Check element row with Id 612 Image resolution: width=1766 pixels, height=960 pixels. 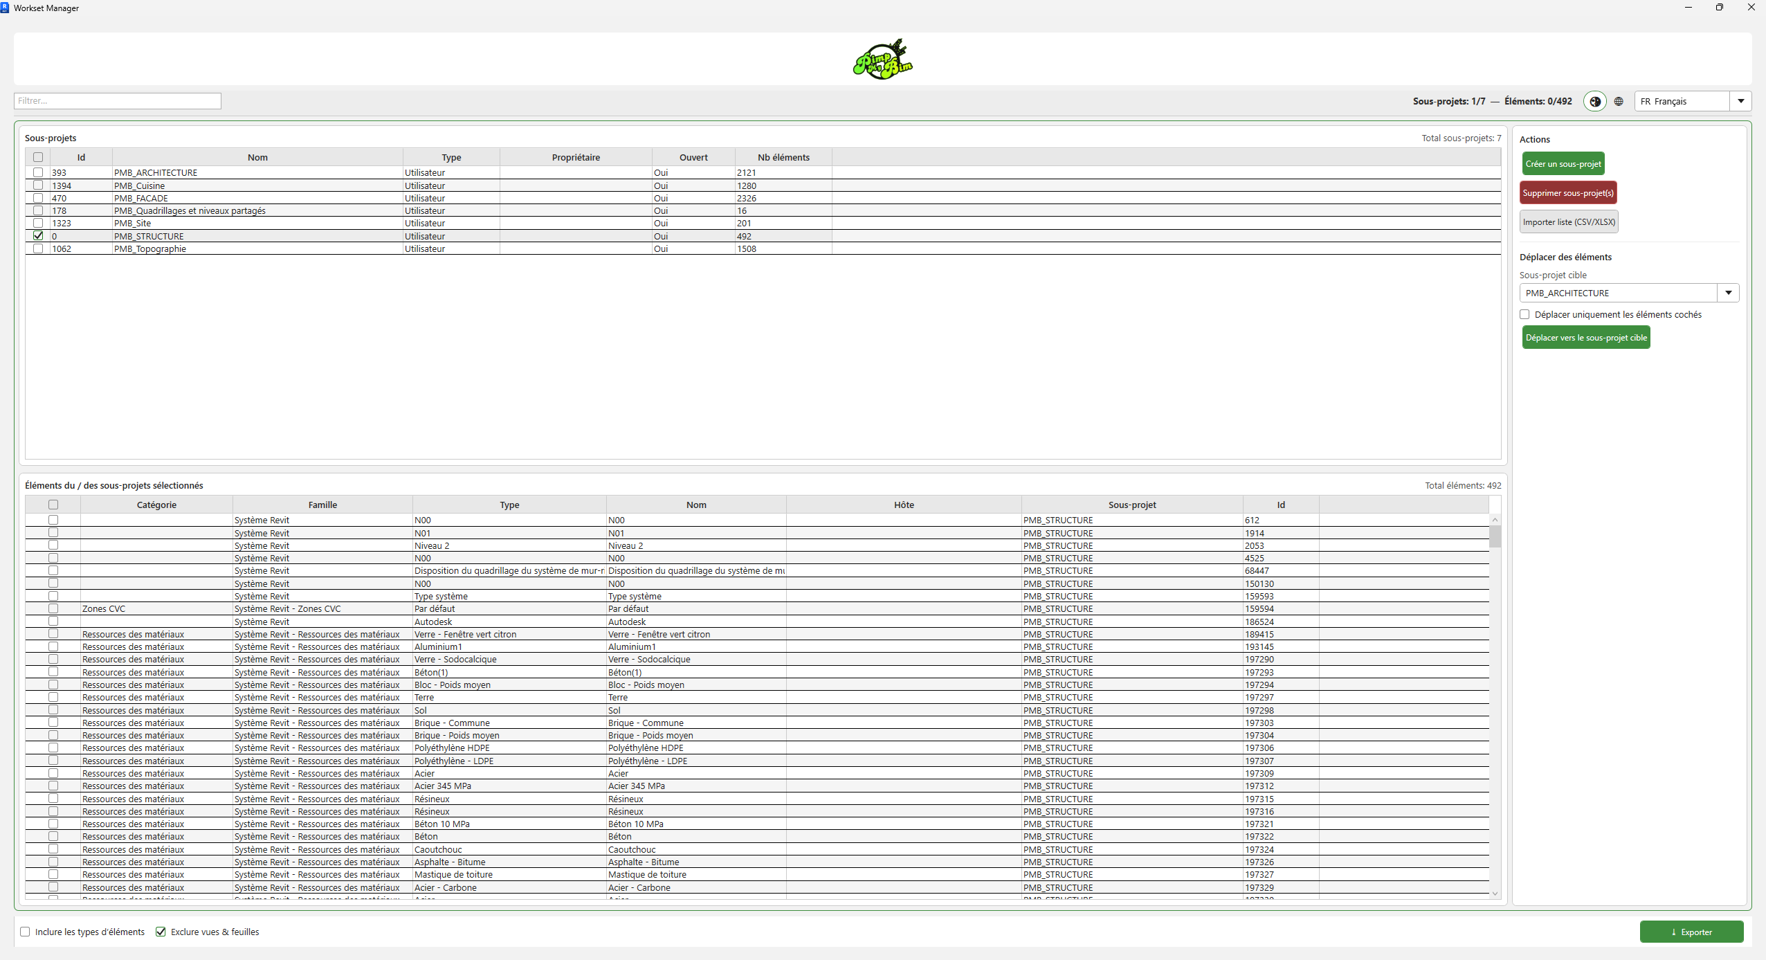(53, 520)
